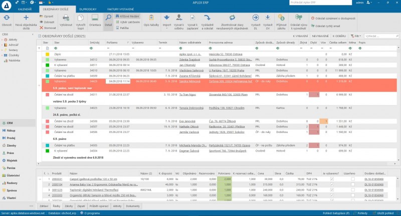
Task: Toggle the Uzavřeno checkbox for product 2003331
Action: tap(352, 178)
